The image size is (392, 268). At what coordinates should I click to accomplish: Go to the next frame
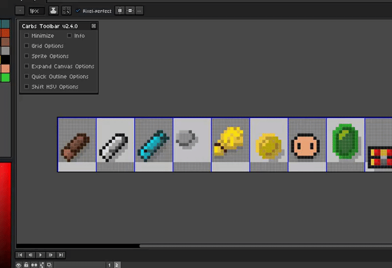tap(51, 255)
